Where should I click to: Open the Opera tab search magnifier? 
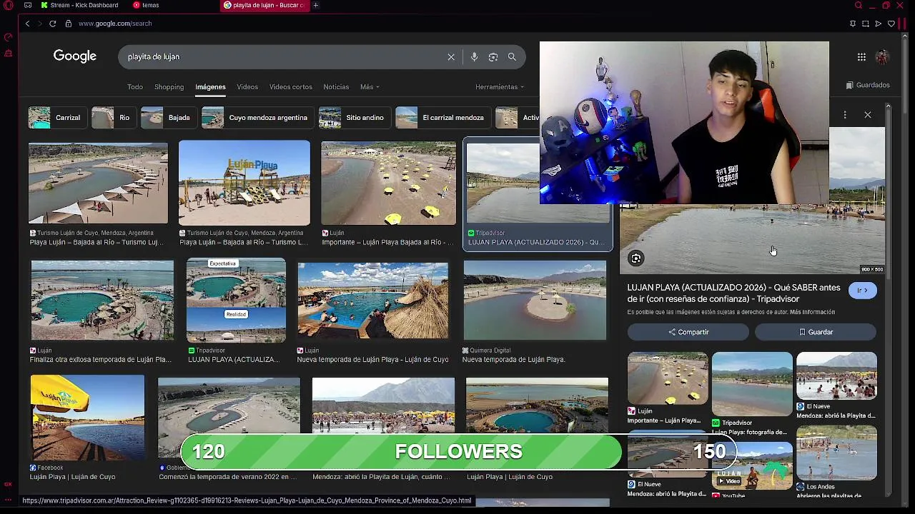click(859, 5)
